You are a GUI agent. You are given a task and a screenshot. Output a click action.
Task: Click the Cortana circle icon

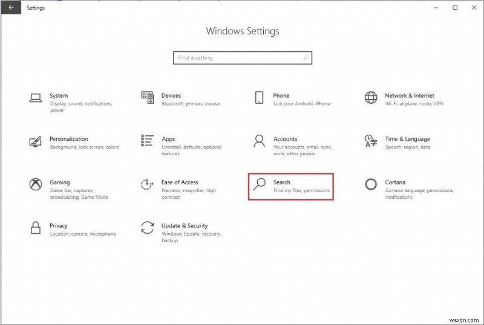371,184
